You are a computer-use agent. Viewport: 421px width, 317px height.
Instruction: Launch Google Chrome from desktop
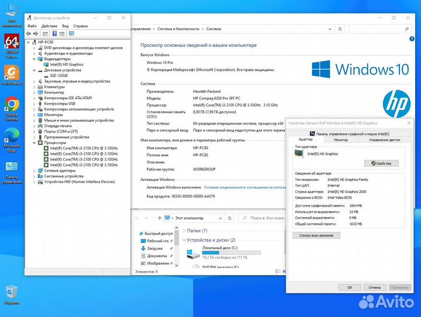click(12, 109)
